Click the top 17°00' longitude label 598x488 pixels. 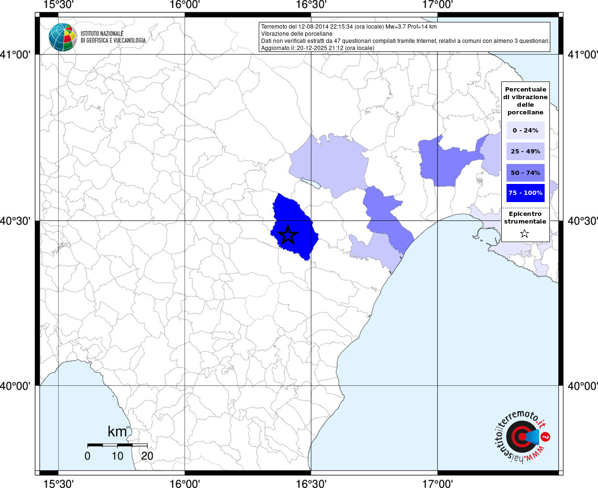(438, 5)
